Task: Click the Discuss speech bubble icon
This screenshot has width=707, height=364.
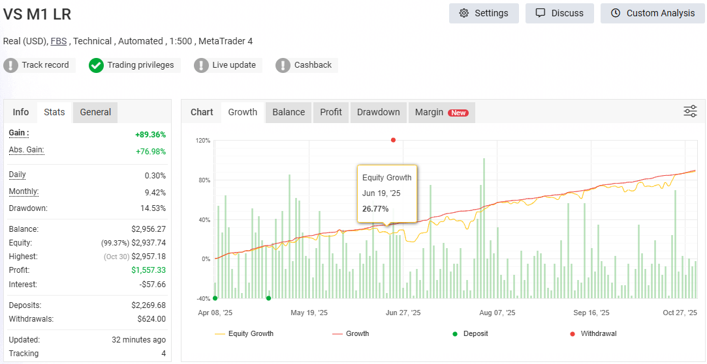Action: pos(540,13)
